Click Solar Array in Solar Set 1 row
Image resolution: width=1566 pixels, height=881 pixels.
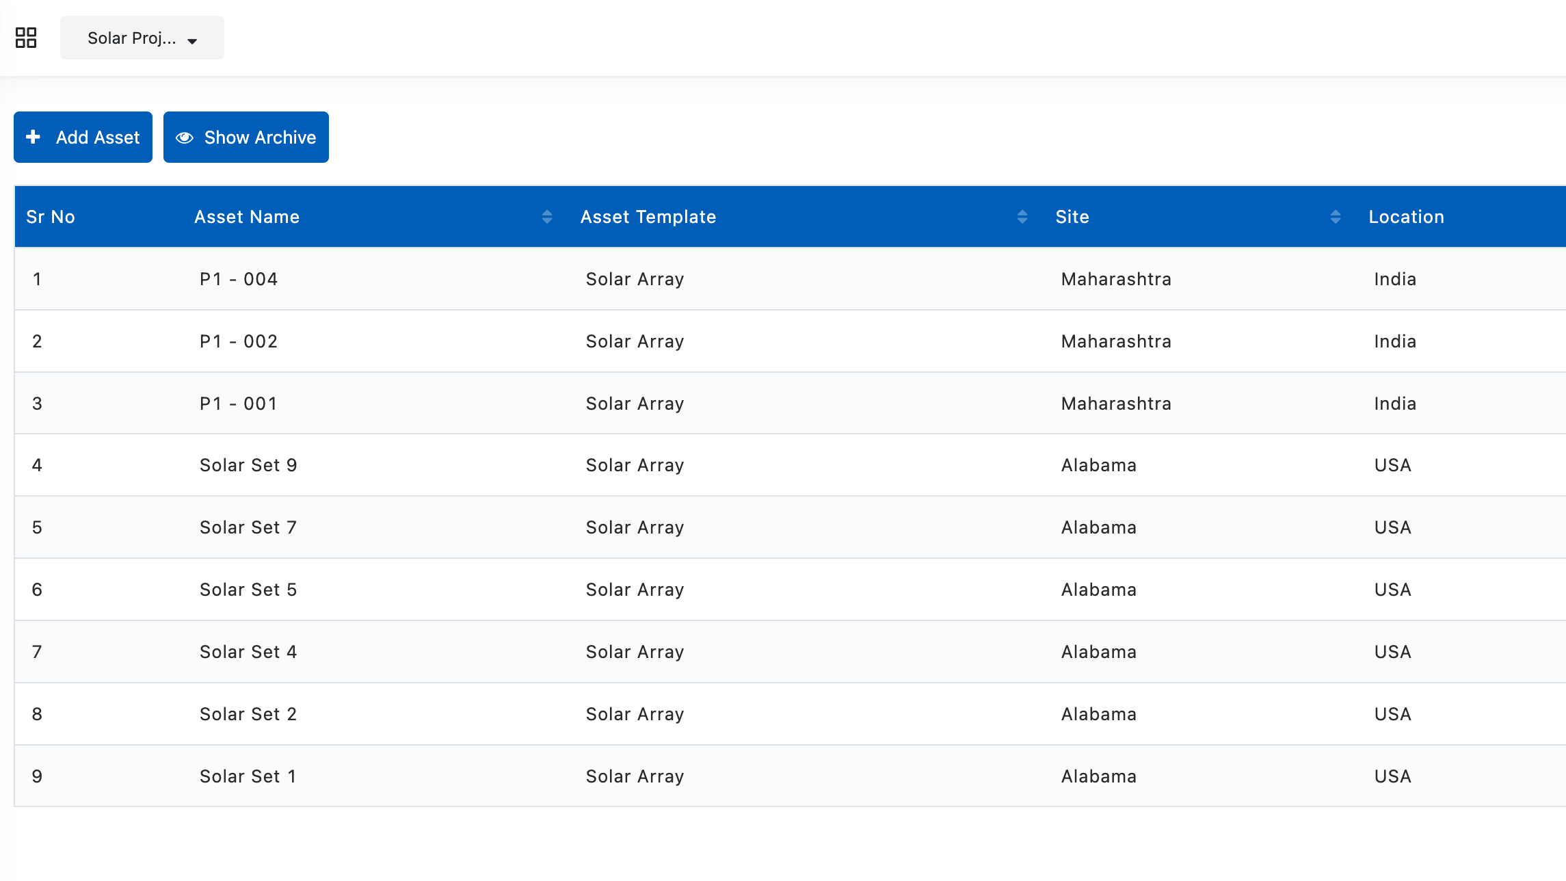click(635, 776)
